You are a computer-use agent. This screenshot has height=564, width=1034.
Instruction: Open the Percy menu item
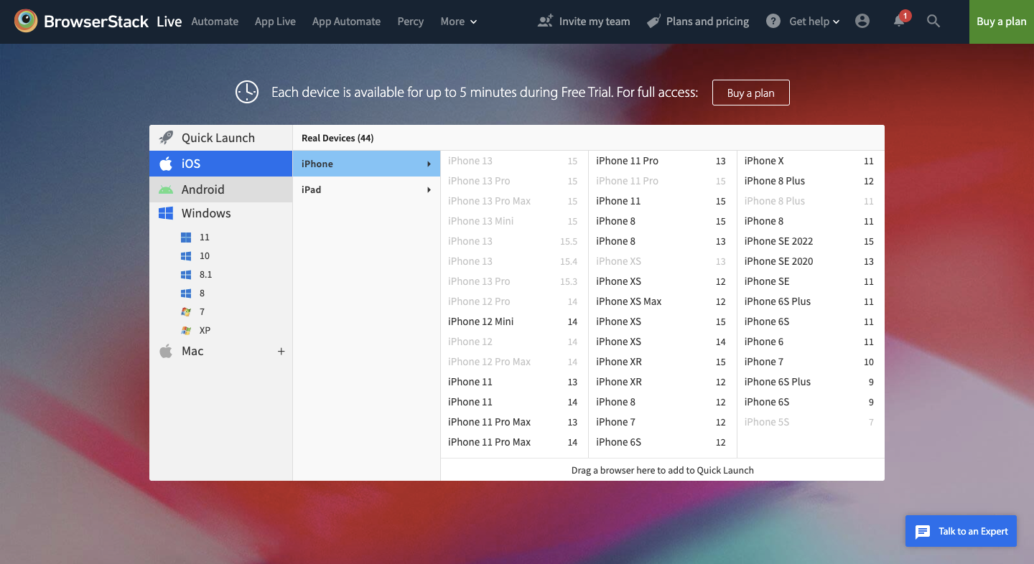pos(410,22)
